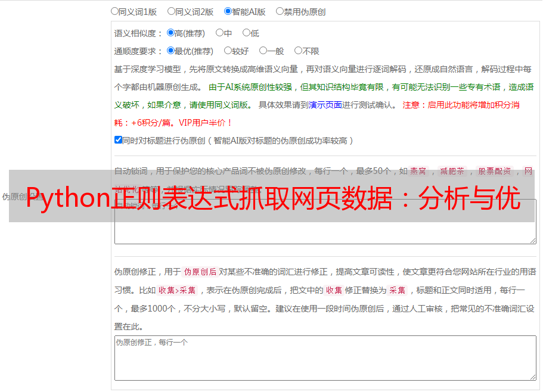Set 语义相似度 to 高(推荐)
Screen dimensions: 543x392
coord(170,33)
